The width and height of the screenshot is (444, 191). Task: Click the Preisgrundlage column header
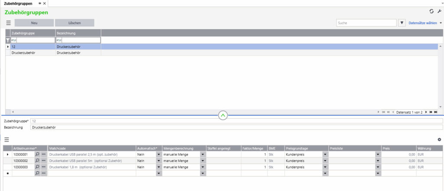(307, 148)
